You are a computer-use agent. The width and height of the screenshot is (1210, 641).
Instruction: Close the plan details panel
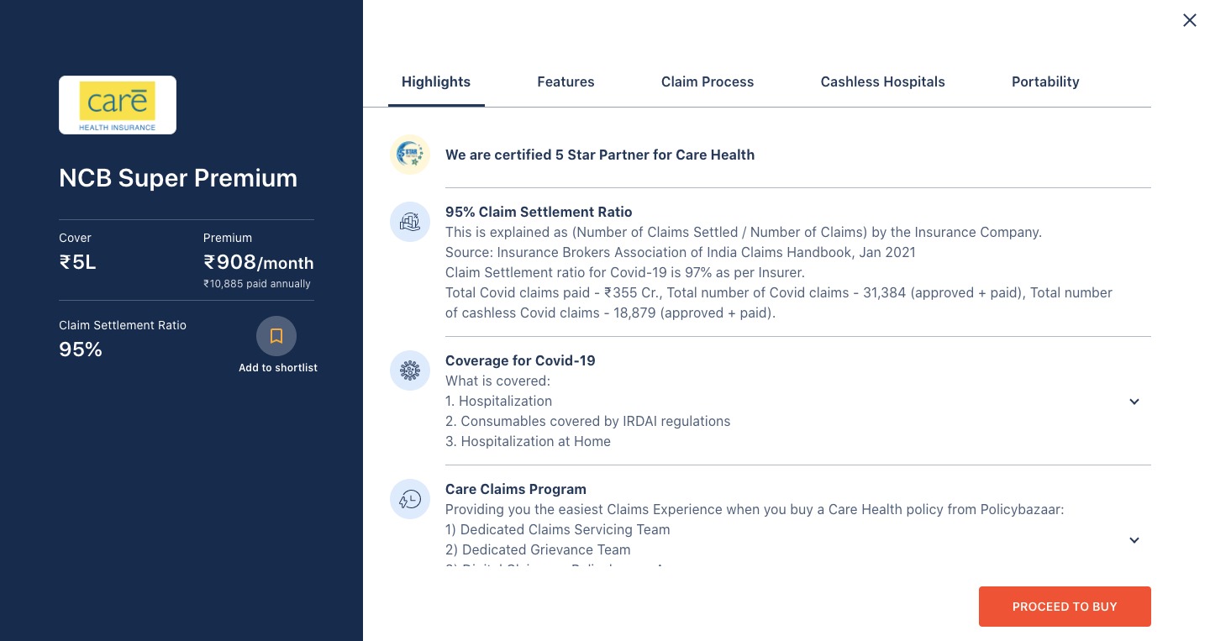click(1190, 20)
